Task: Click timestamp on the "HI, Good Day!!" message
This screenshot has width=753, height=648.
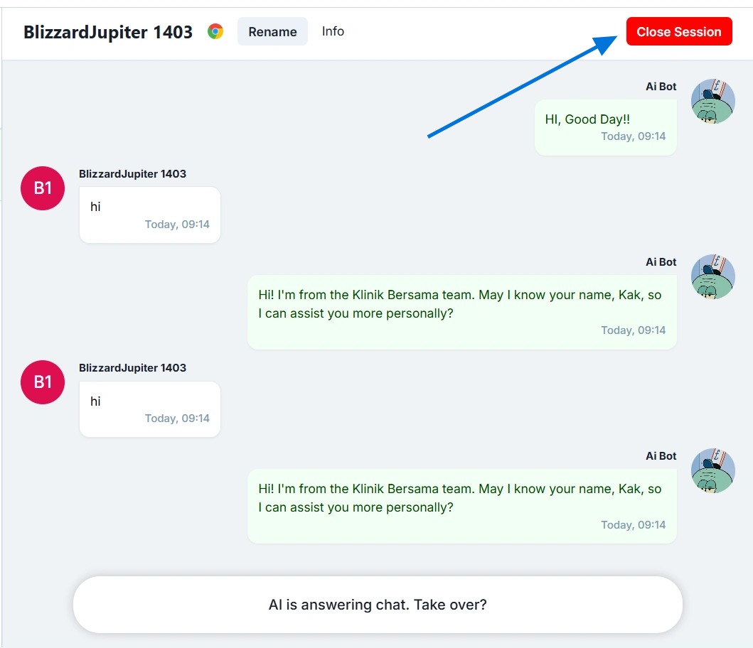Action: [633, 136]
